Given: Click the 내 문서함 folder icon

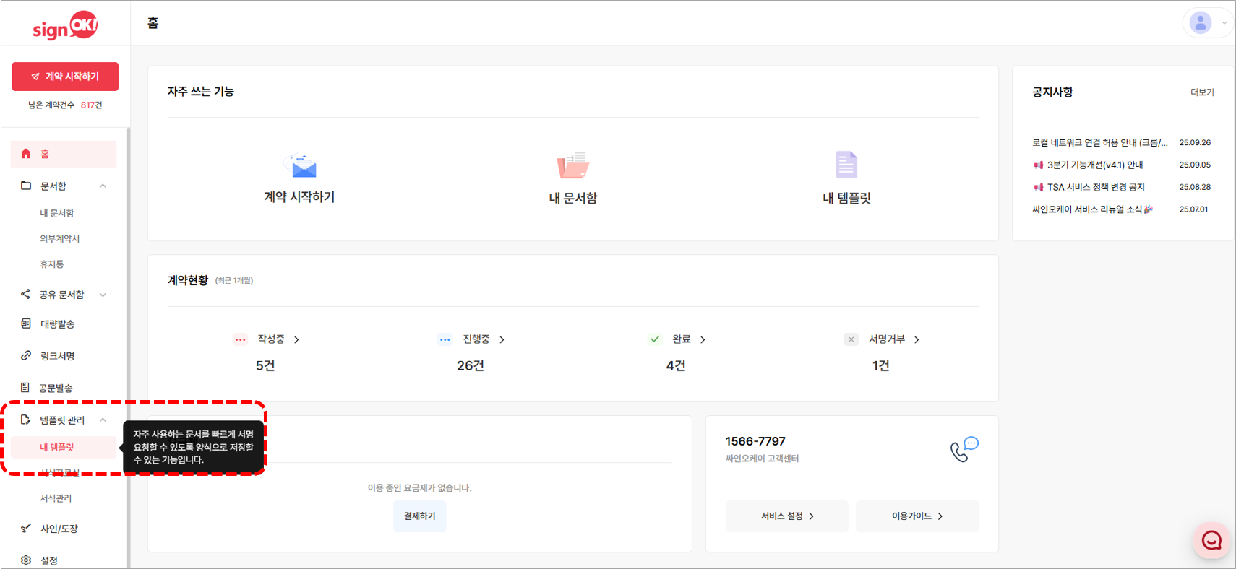Looking at the screenshot, I should pyautogui.click(x=572, y=165).
